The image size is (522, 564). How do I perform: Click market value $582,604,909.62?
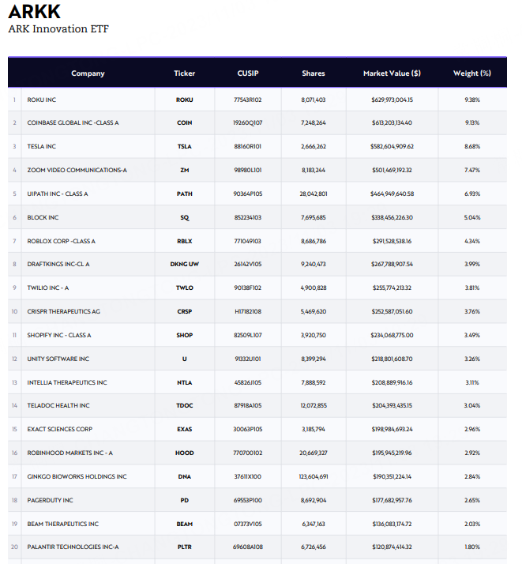coord(392,147)
